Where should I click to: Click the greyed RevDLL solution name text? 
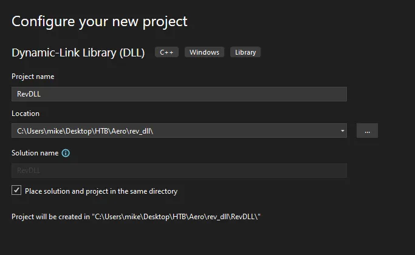coord(29,171)
